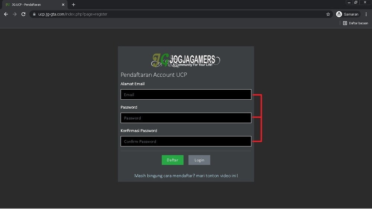The image size is (372, 209).
Task: Close the browser window
Action: [x=365, y=2]
